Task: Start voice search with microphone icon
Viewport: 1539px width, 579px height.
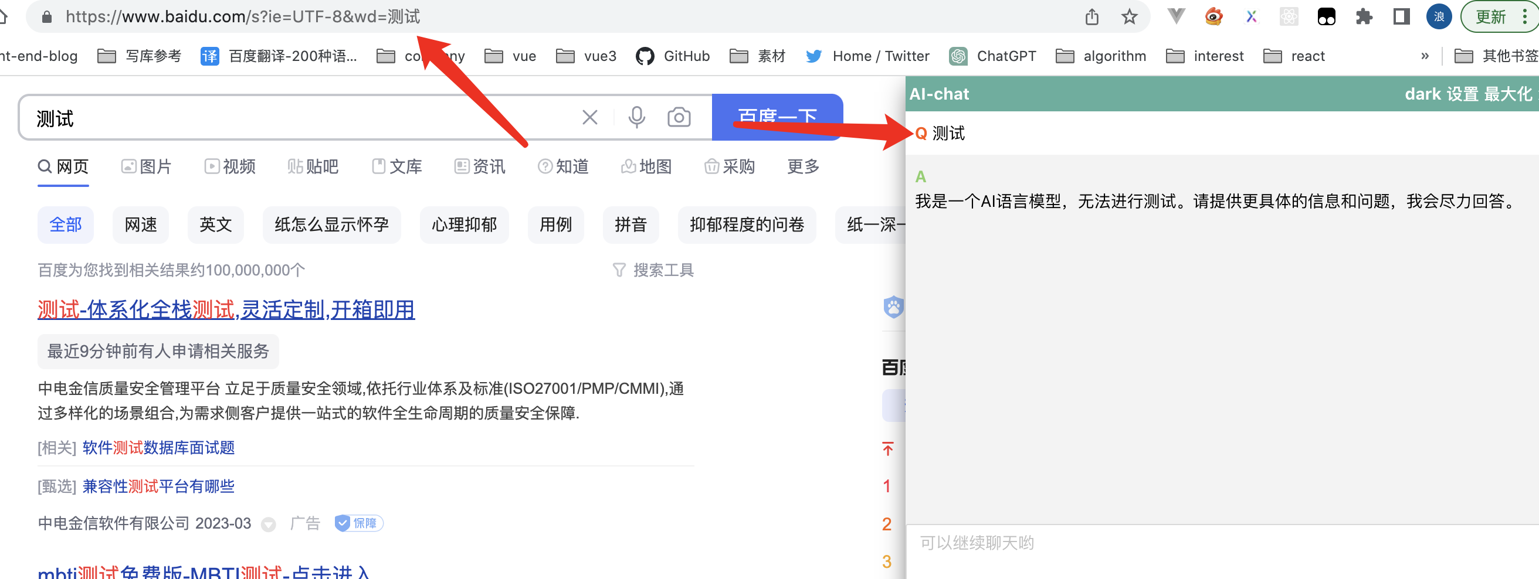Action: 636,118
